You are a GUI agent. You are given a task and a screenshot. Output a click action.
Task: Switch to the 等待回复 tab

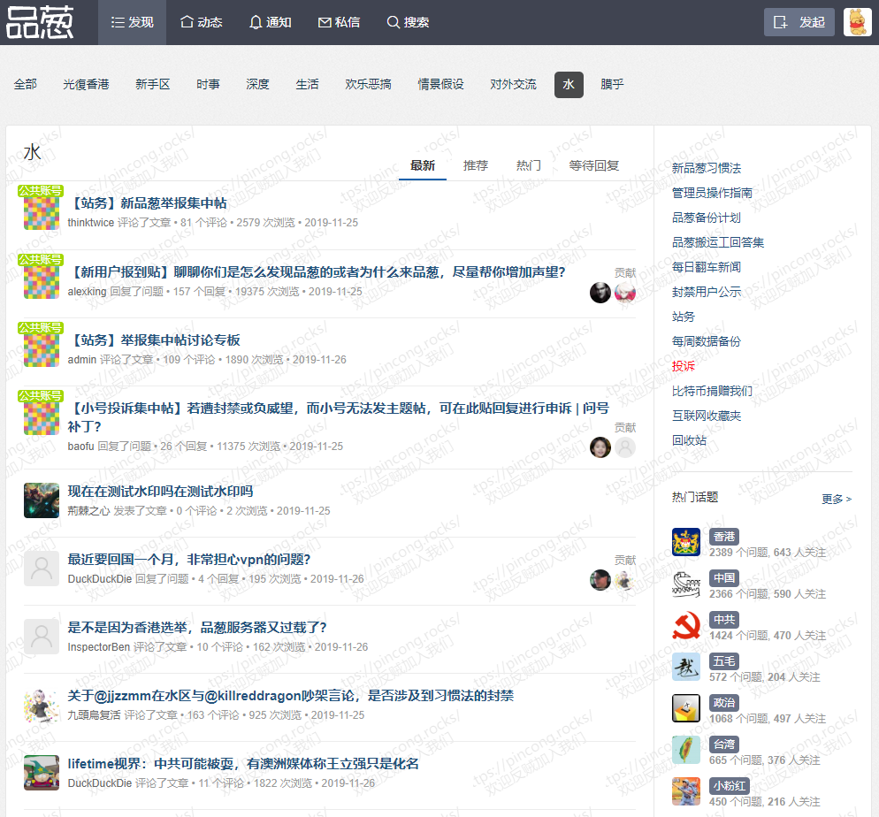click(593, 165)
